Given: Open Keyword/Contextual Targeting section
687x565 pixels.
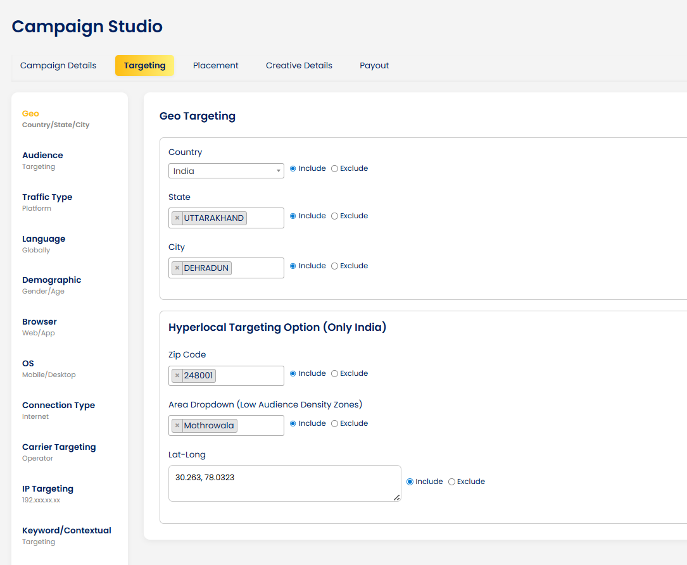Looking at the screenshot, I should click(66, 536).
